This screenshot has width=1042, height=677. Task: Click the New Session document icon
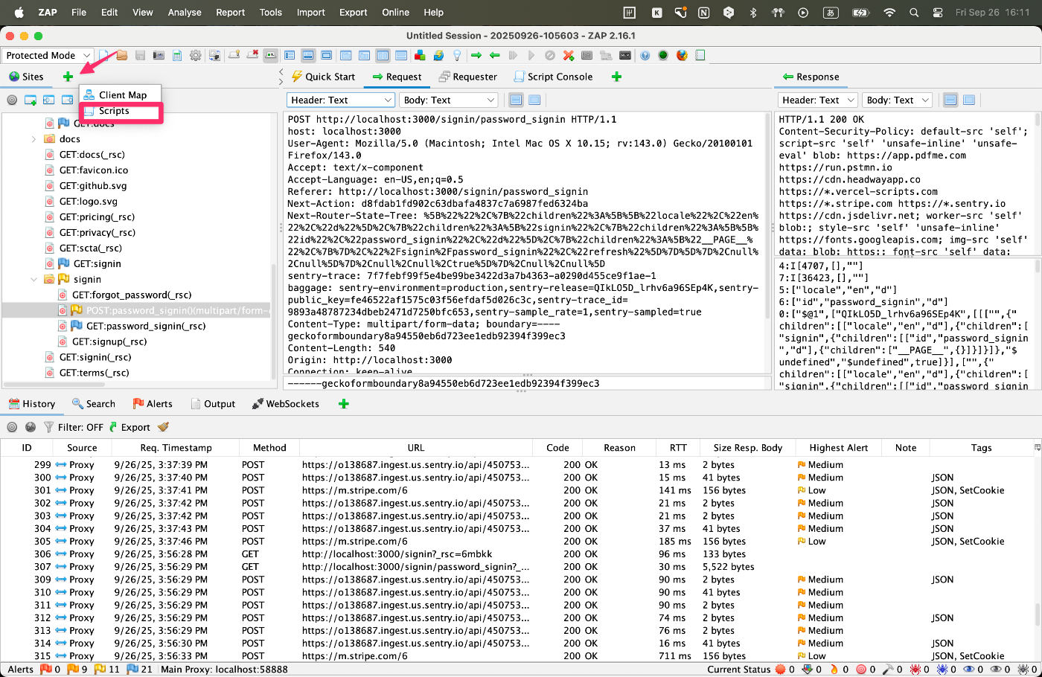click(105, 55)
